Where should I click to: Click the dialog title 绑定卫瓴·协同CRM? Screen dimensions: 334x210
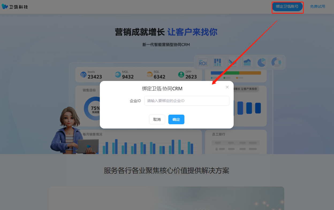tap(162, 89)
